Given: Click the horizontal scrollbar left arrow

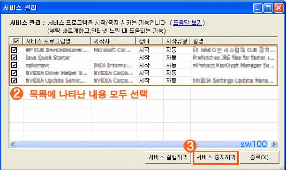Looking at the screenshot, I should click(13, 144).
